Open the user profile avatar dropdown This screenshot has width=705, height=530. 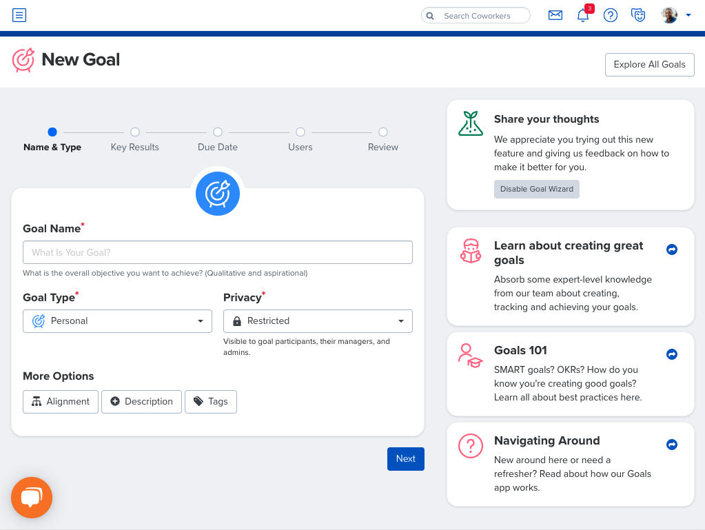[675, 15]
